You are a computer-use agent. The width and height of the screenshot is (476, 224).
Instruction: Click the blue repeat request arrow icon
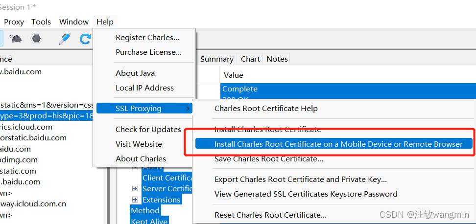click(85, 39)
